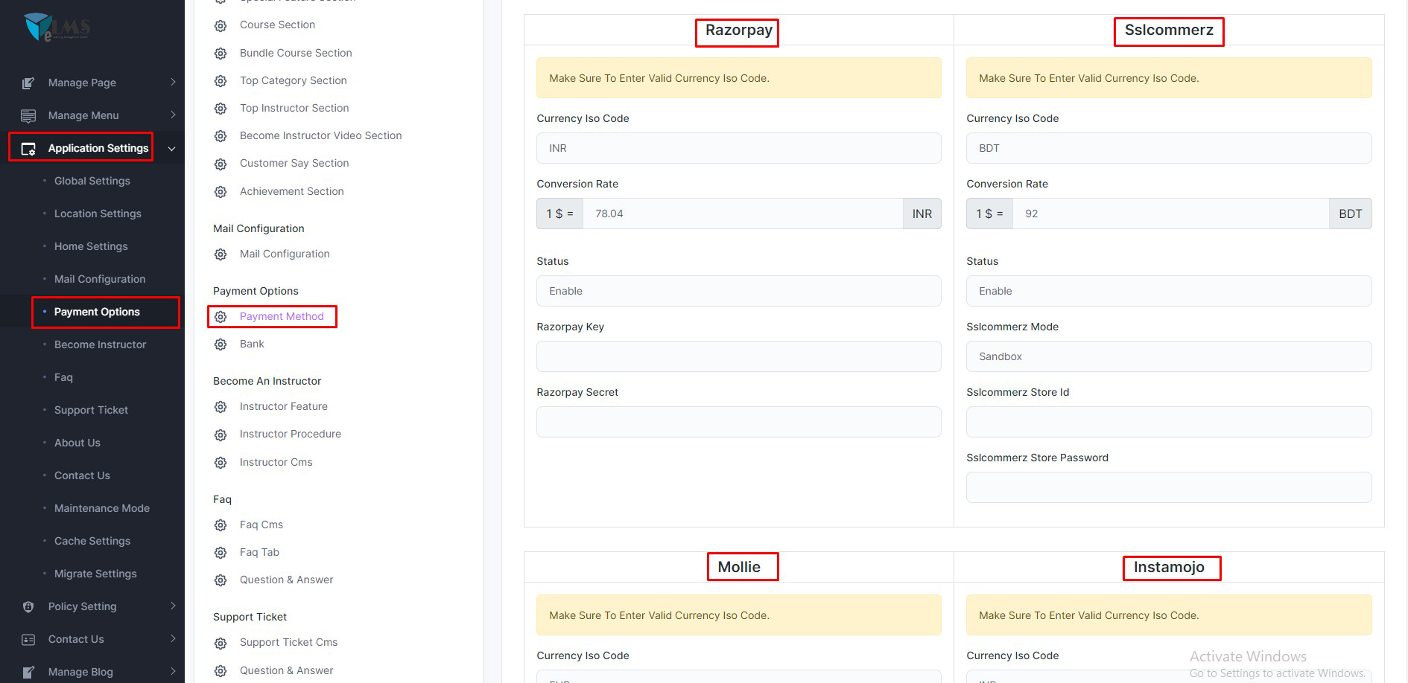Click the Razorpay Key input field
The width and height of the screenshot is (1408, 683).
(x=738, y=356)
